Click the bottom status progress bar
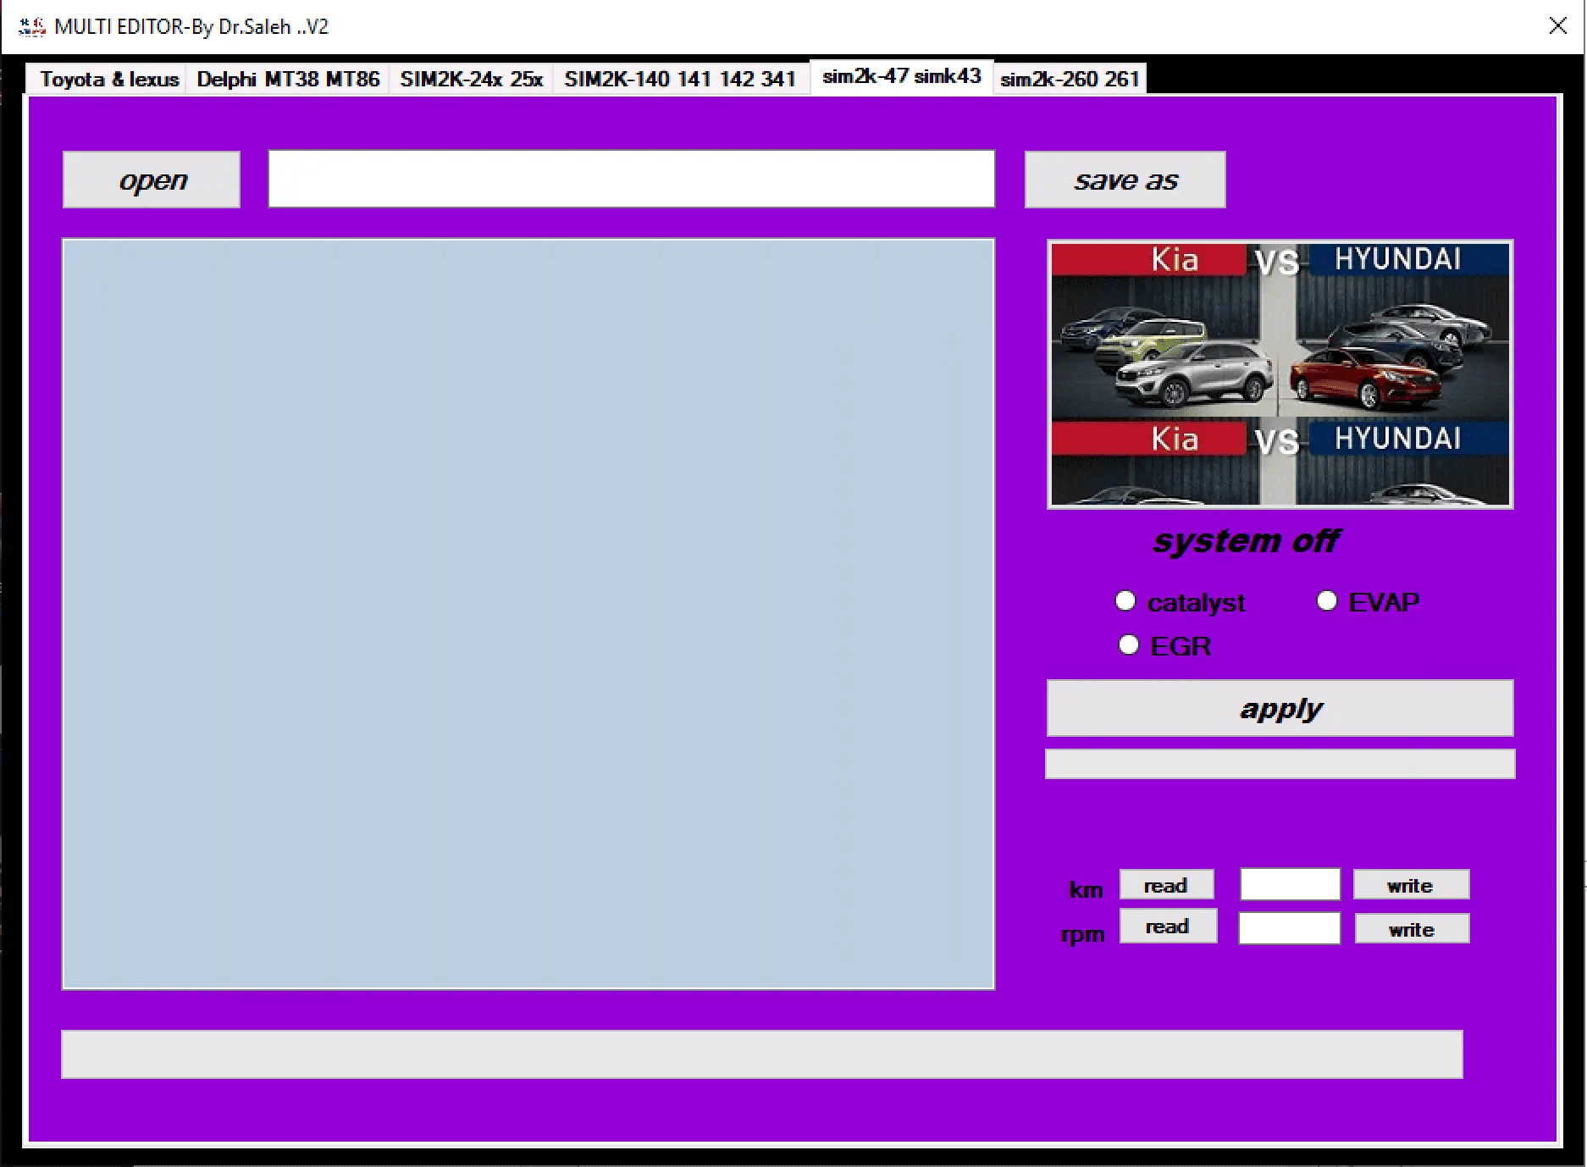The image size is (1587, 1167). (761, 1054)
